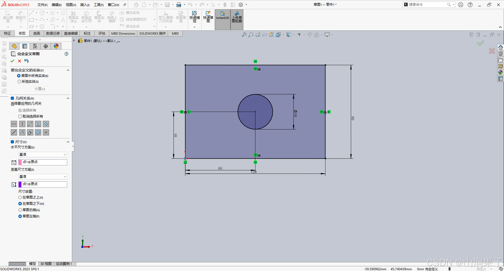
Task: Open the File menu
Action: pyautogui.click(x=42, y=5)
